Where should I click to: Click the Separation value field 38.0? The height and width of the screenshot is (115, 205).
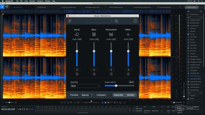click(131, 82)
